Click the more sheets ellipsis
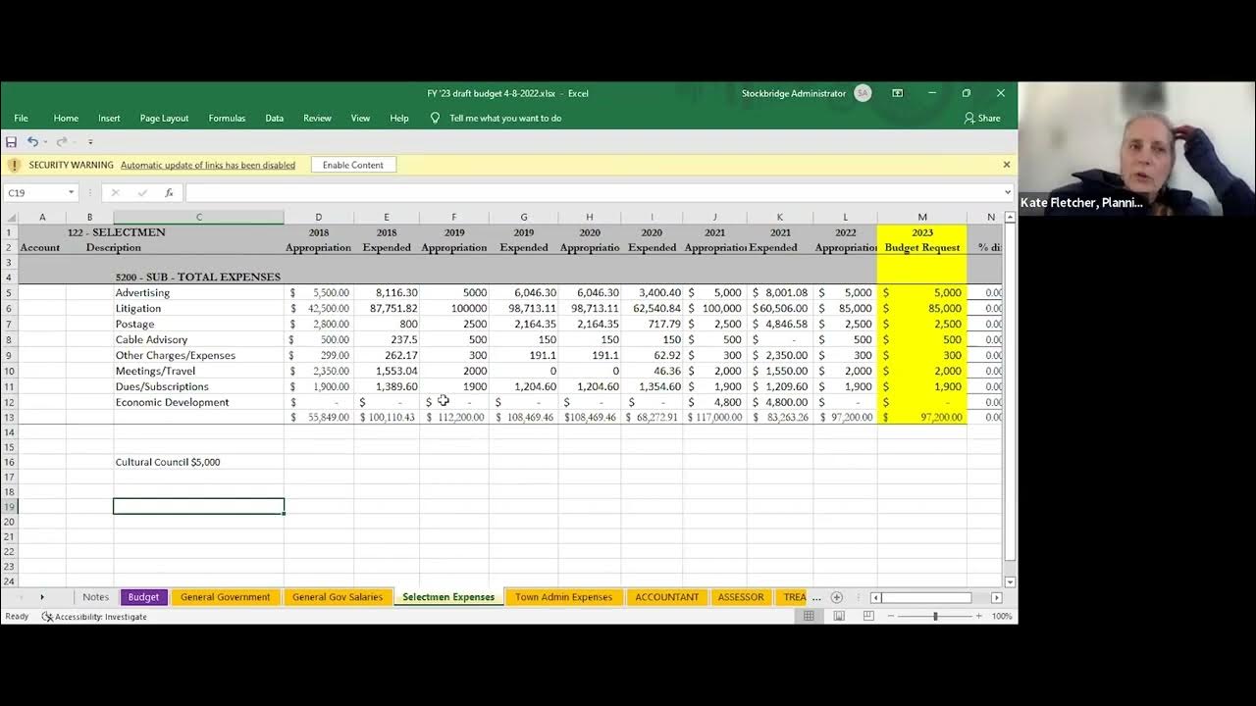 816,597
